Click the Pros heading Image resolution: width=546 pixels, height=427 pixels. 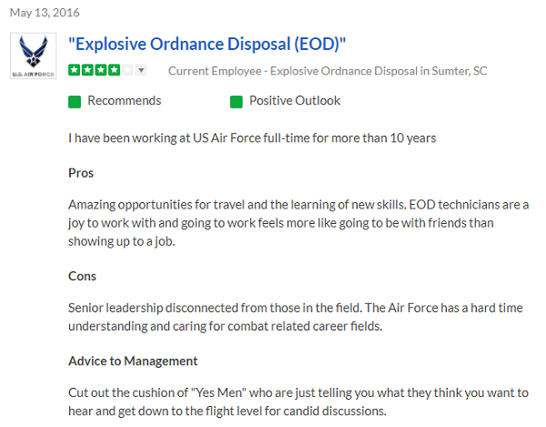click(81, 173)
